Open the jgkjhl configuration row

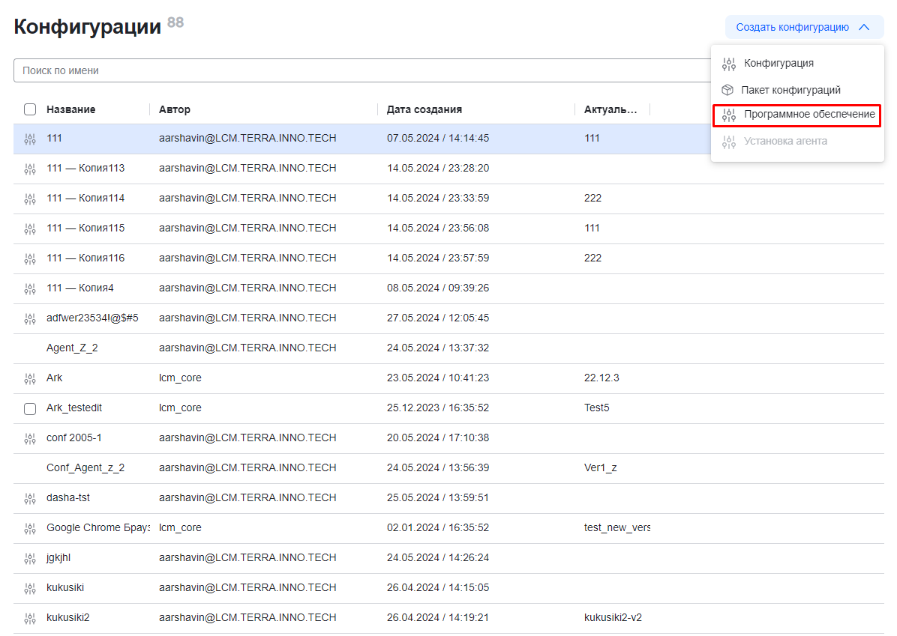point(58,557)
